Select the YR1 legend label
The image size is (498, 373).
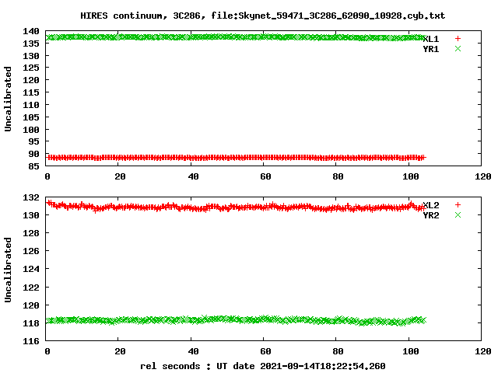[x=431, y=49]
